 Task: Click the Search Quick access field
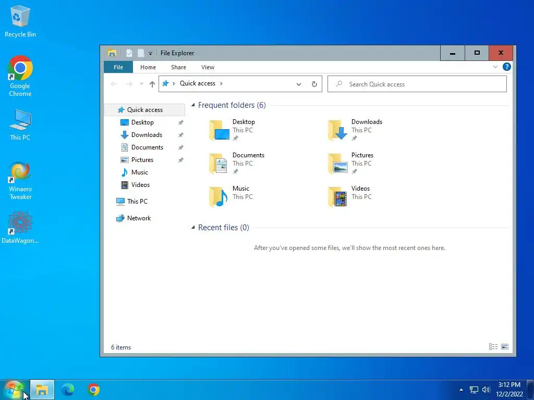pyautogui.click(x=417, y=84)
